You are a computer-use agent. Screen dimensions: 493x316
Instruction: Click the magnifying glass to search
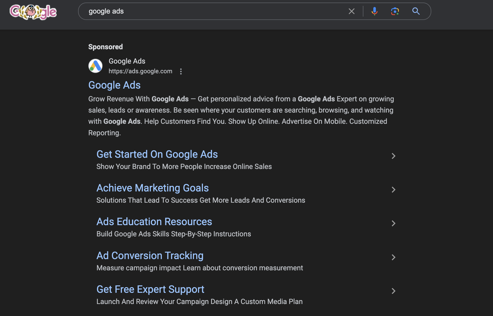pos(416,11)
